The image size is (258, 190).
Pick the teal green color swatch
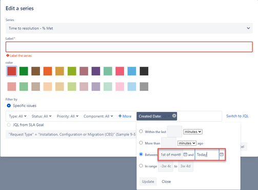pyautogui.click(x=108, y=71)
